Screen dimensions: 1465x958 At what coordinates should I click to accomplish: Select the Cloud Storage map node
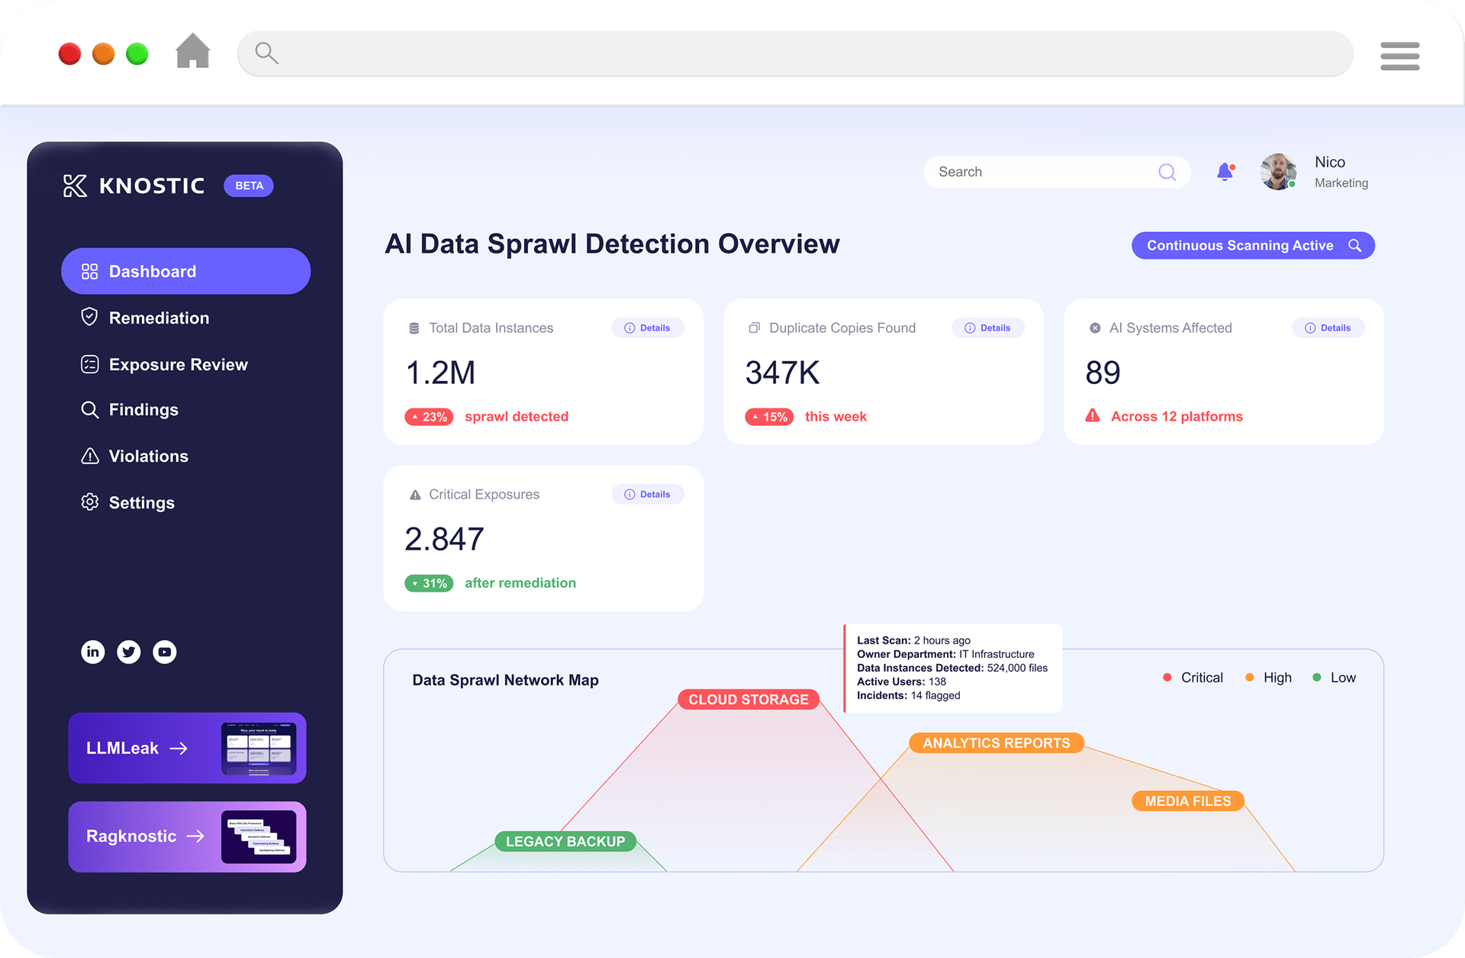(x=748, y=699)
